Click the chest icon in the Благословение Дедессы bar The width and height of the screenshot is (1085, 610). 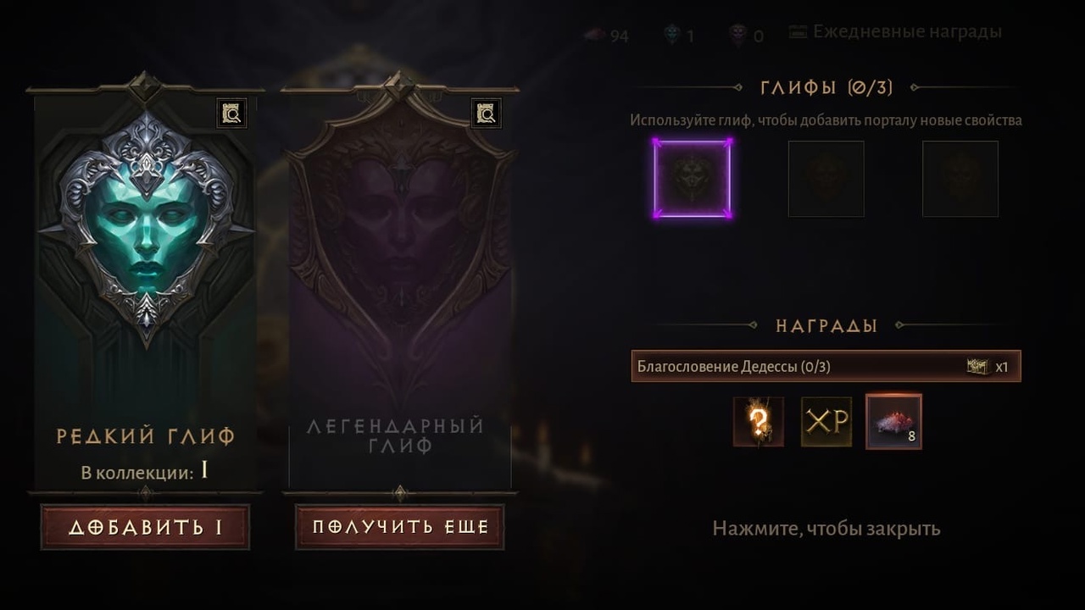978,367
